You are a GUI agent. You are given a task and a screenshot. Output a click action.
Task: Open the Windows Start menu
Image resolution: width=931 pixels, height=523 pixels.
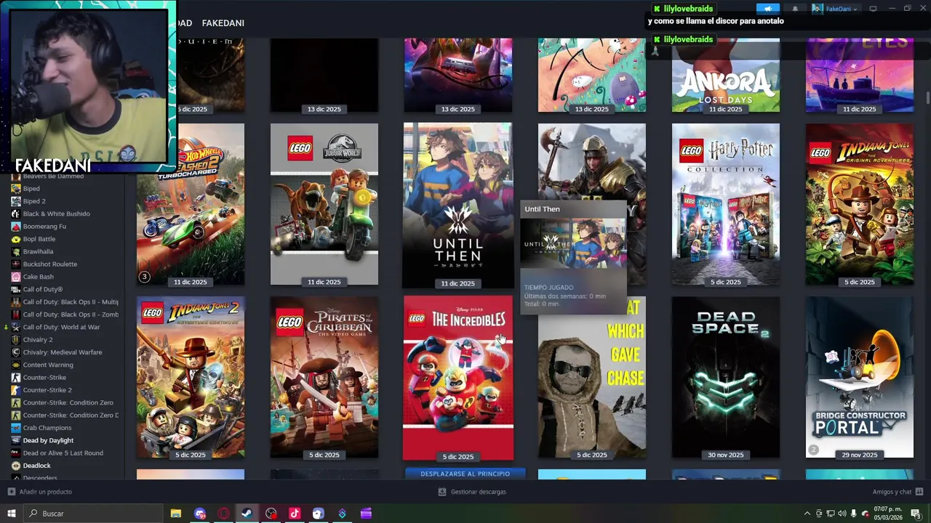click(12, 514)
